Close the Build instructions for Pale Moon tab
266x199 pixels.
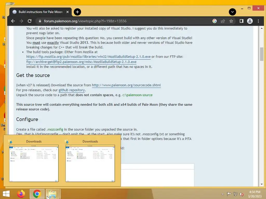click(x=68, y=12)
